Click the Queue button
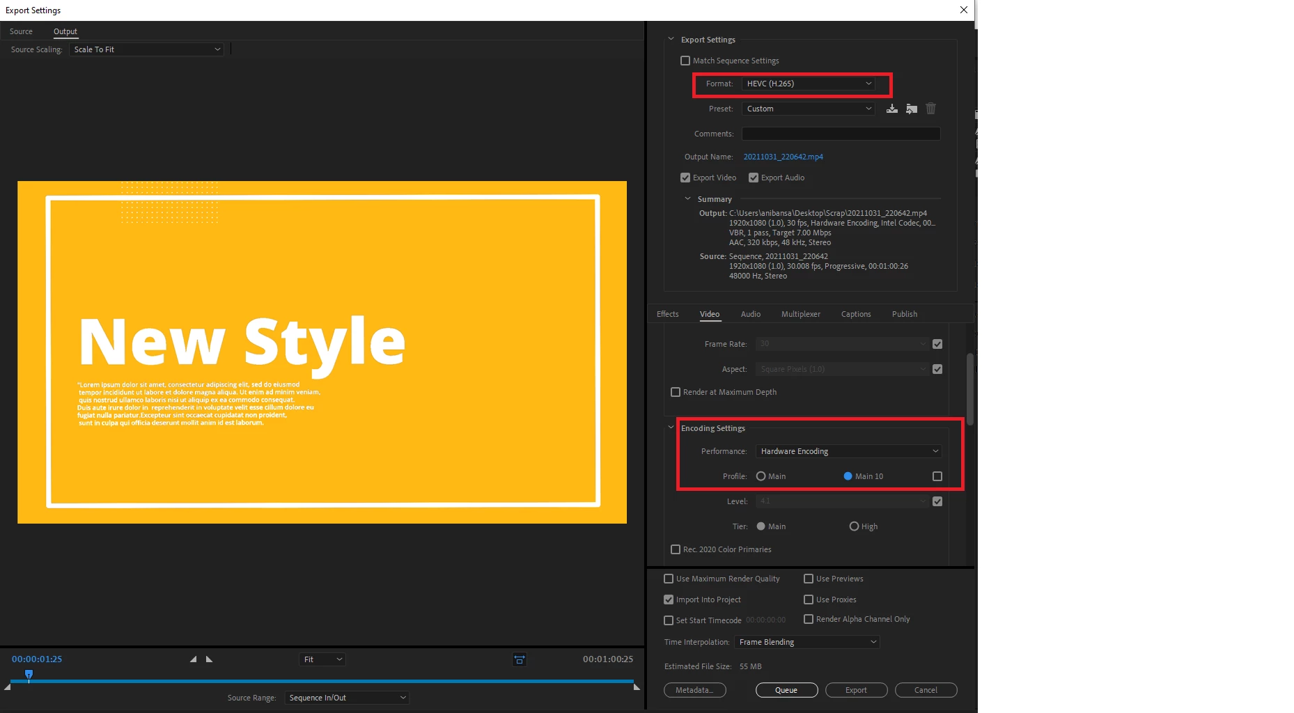Viewport: 1294px width, 713px height. tap(787, 690)
